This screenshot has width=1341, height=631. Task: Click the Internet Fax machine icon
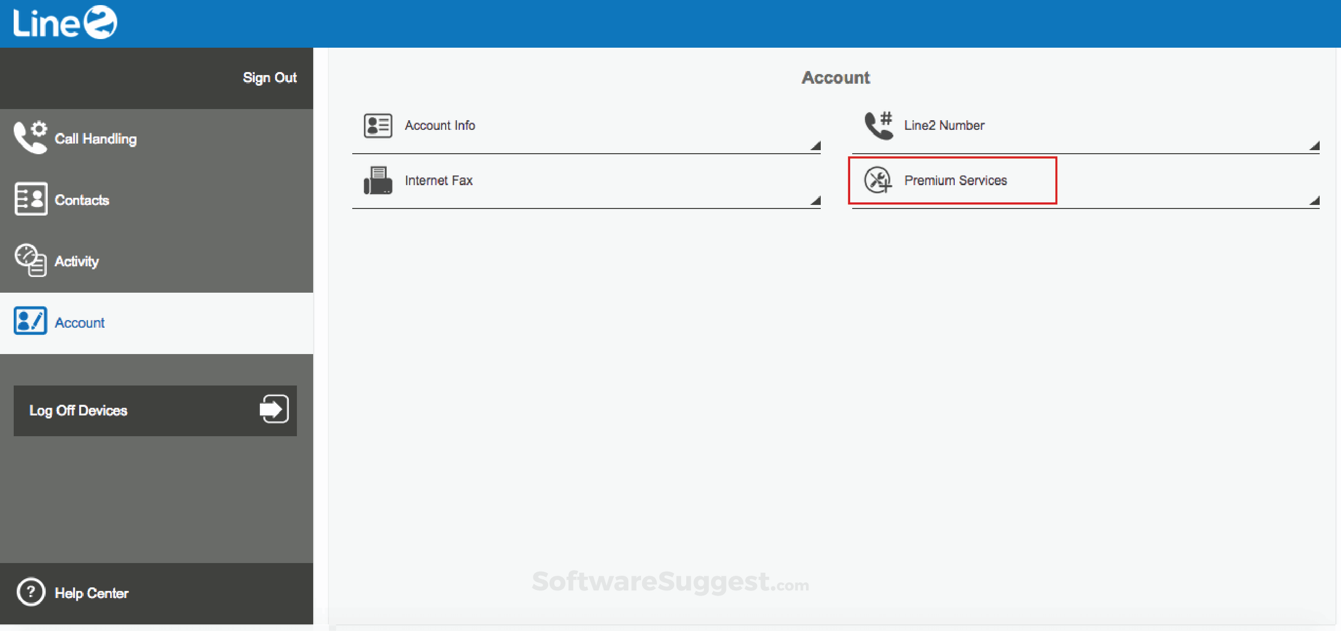pos(378,181)
